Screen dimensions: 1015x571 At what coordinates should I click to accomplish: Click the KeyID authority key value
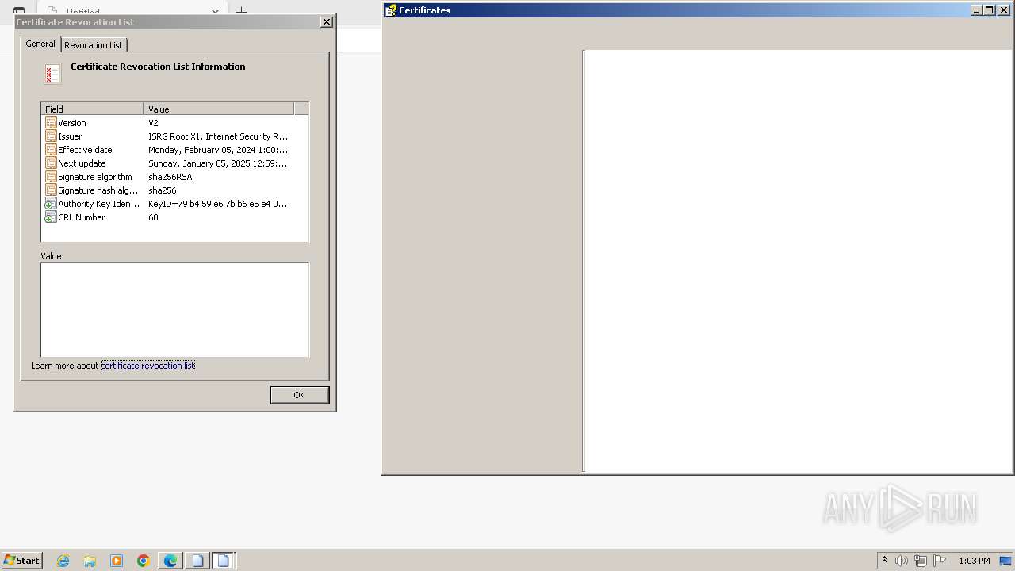(x=218, y=204)
